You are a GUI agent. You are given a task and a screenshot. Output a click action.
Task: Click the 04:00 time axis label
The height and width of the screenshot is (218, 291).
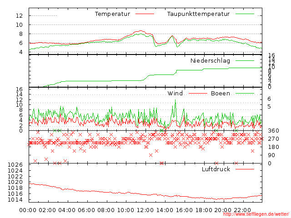[x=67, y=210]
